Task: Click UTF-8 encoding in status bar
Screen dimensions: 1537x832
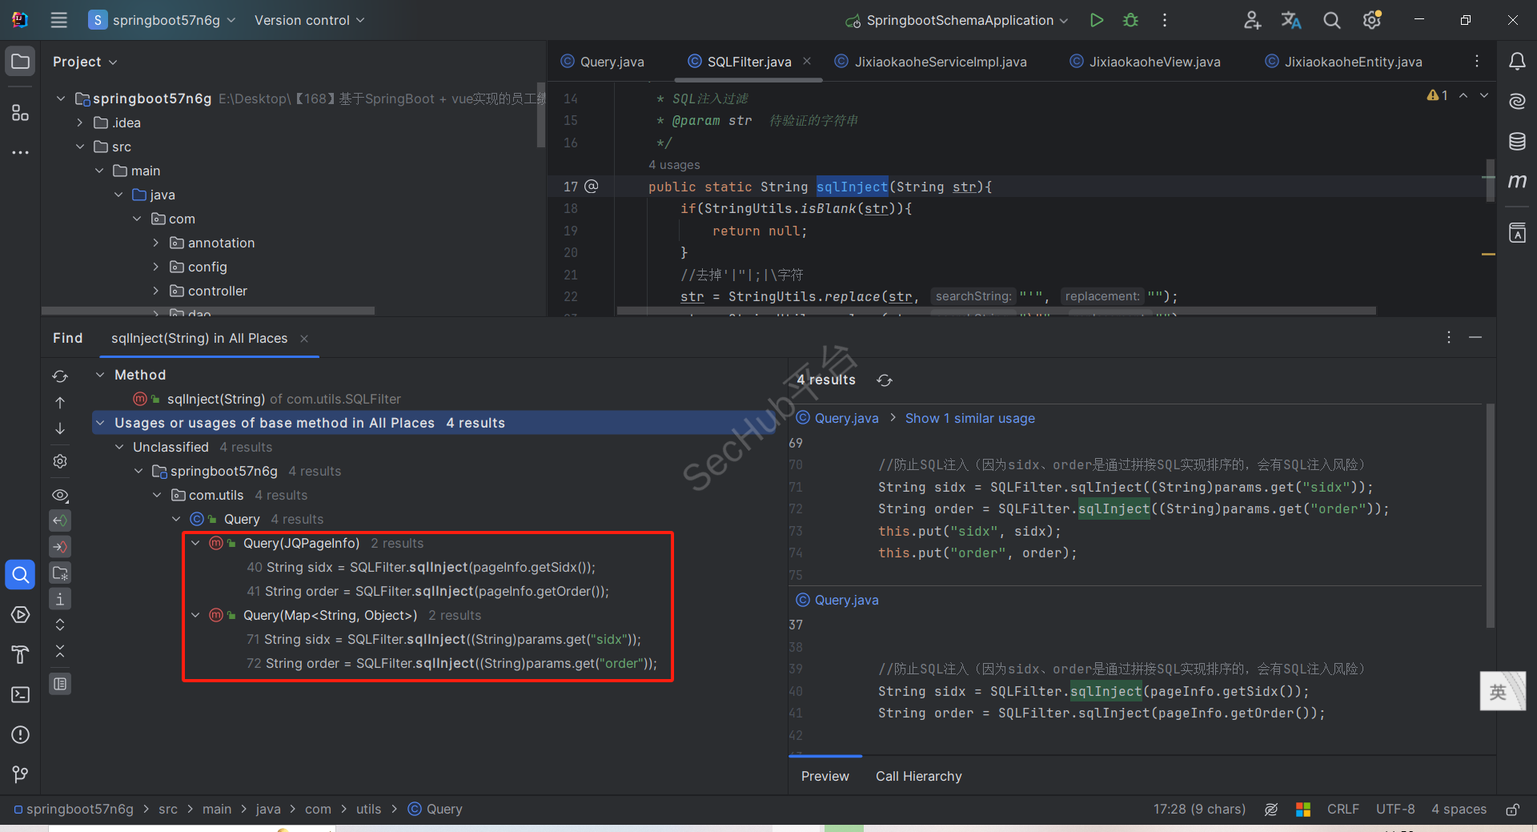Action: pos(1395,809)
